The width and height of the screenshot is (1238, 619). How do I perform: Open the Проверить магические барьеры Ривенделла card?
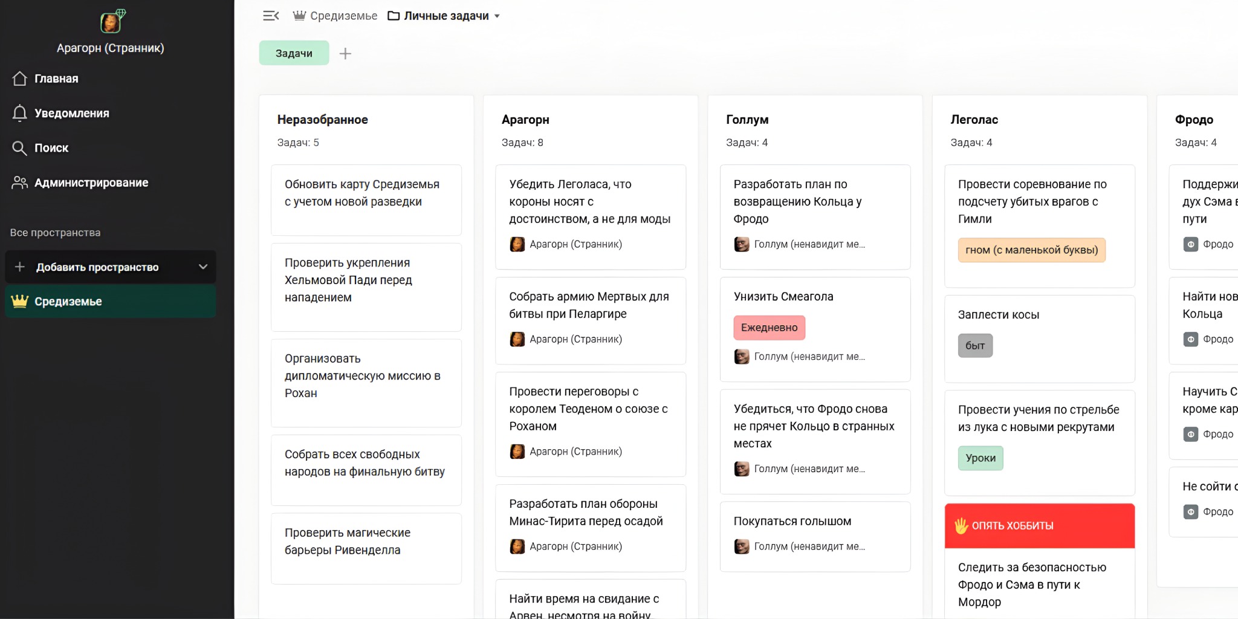pyautogui.click(x=366, y=548)
